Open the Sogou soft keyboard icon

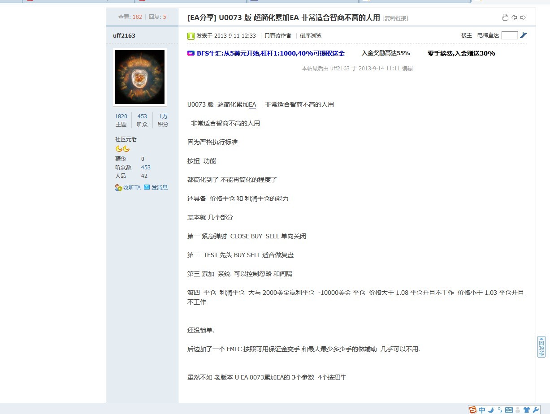[x=509, y=410]
